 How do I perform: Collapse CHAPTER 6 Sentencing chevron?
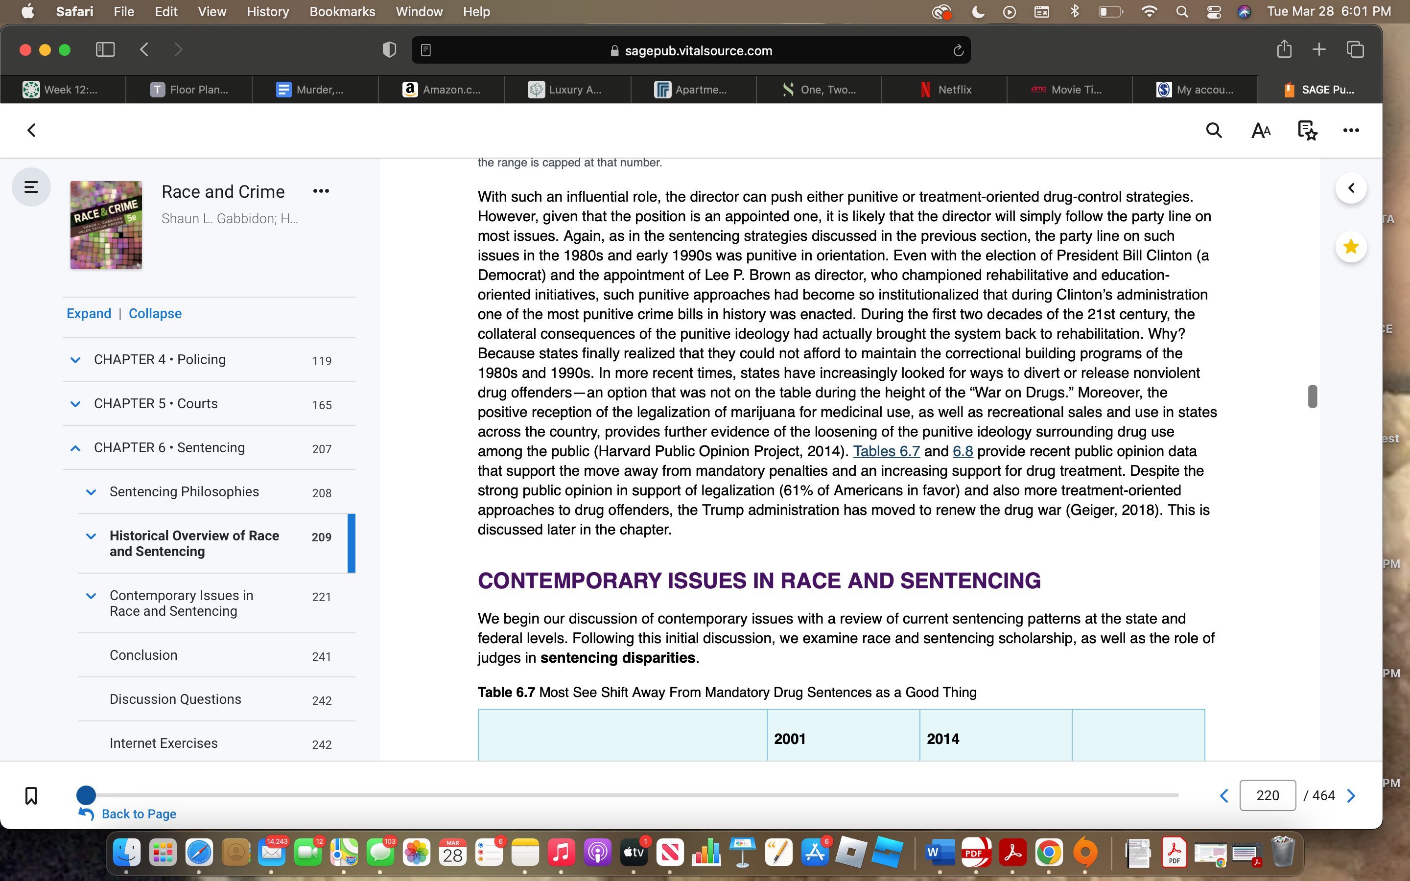tap(75, 448)
